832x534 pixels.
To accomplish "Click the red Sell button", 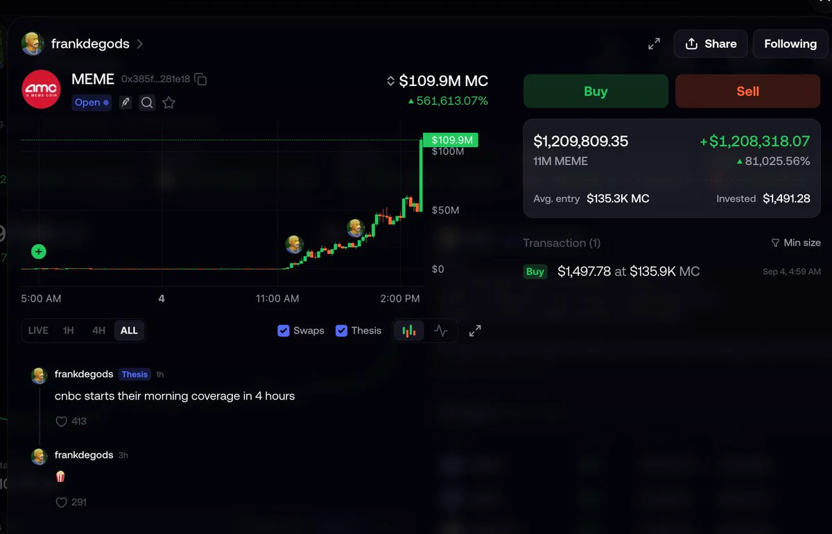I will [x=747, y=91].
